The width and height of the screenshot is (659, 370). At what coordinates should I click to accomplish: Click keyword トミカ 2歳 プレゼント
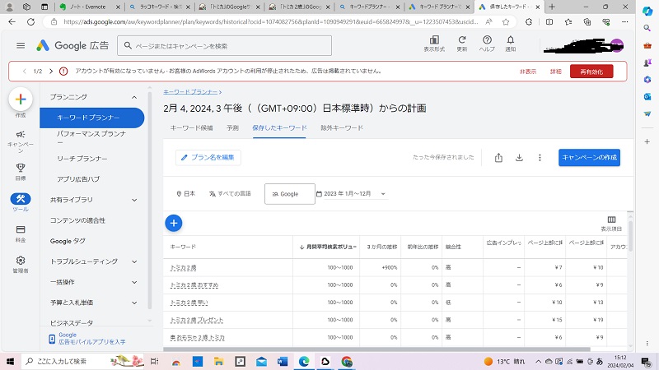point(197,320)
